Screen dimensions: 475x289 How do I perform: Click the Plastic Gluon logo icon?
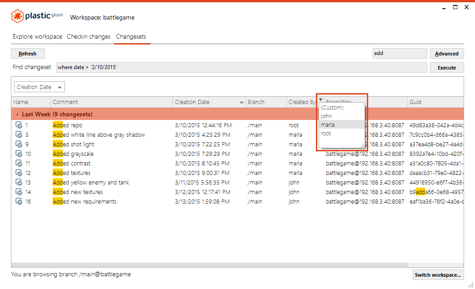pos(18,16)
